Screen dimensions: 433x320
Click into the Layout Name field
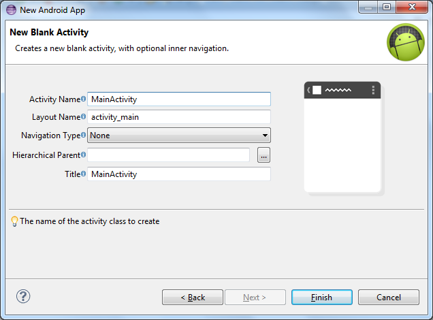pyautogui.click(x=179, y=117)
